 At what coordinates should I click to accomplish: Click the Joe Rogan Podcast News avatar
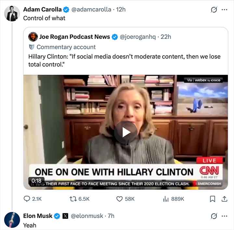33,37
